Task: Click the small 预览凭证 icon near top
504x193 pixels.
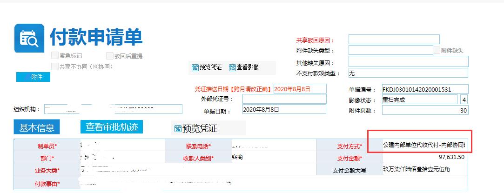Action: click(x=195, y=67)
